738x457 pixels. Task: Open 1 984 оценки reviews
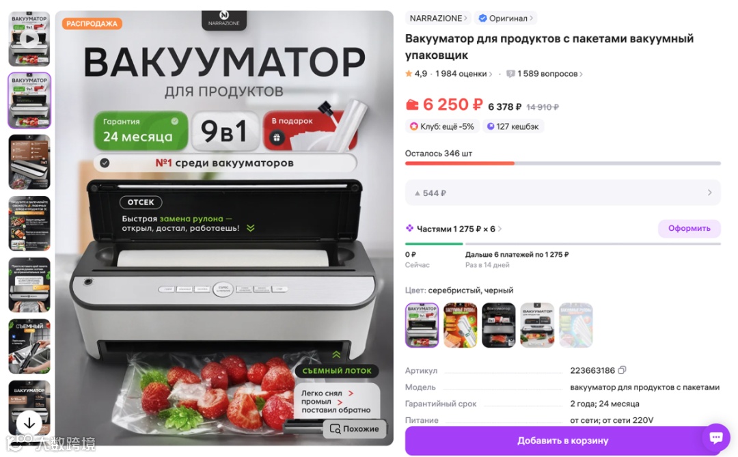click(463, 74)
